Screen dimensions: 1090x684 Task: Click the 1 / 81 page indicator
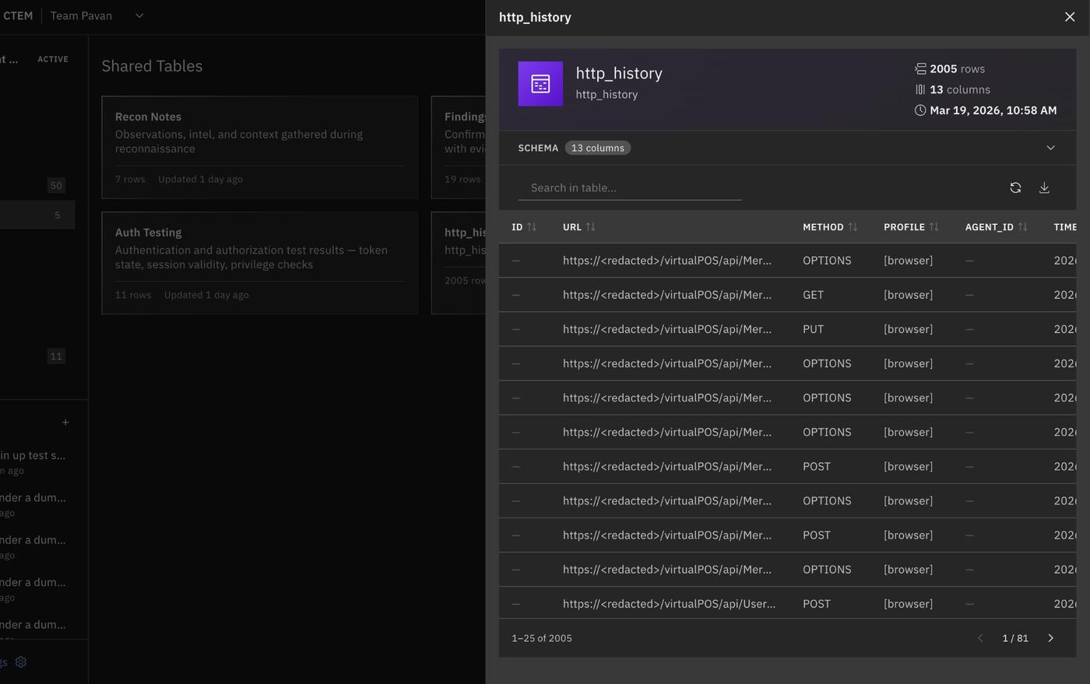coord(1015,638)
